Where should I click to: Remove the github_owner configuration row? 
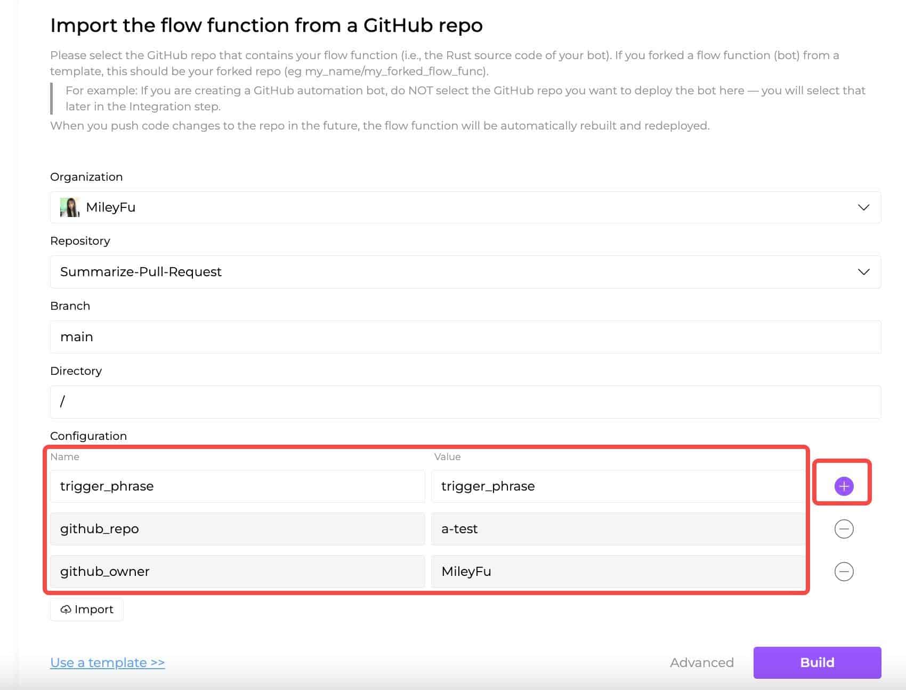coord(844,571)
